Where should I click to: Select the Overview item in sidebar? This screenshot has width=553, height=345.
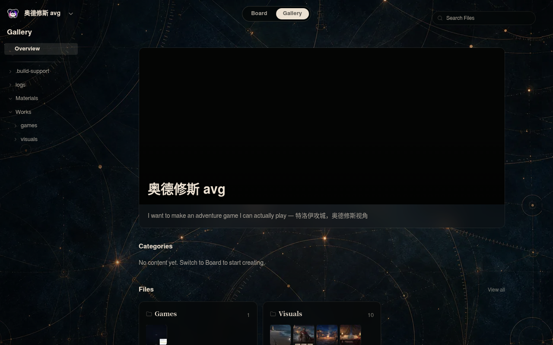(41, 49)
